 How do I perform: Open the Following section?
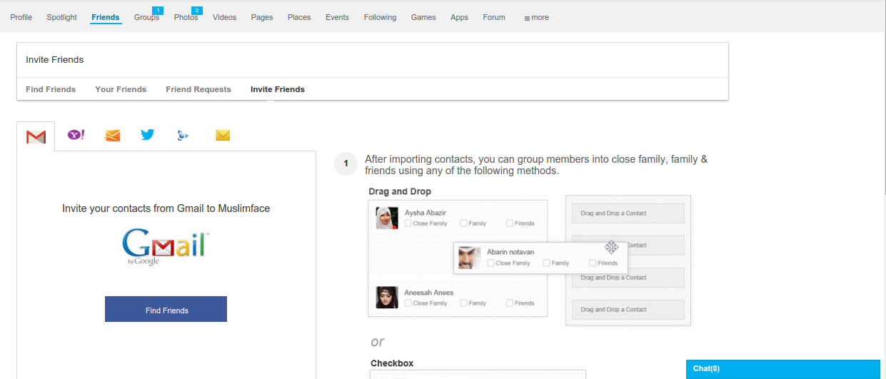tap(380, 17)
